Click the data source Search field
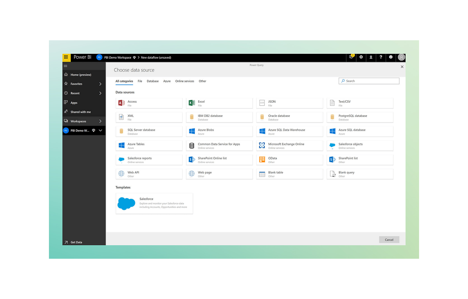Screen dimensions: 468x299 [369, 81]
